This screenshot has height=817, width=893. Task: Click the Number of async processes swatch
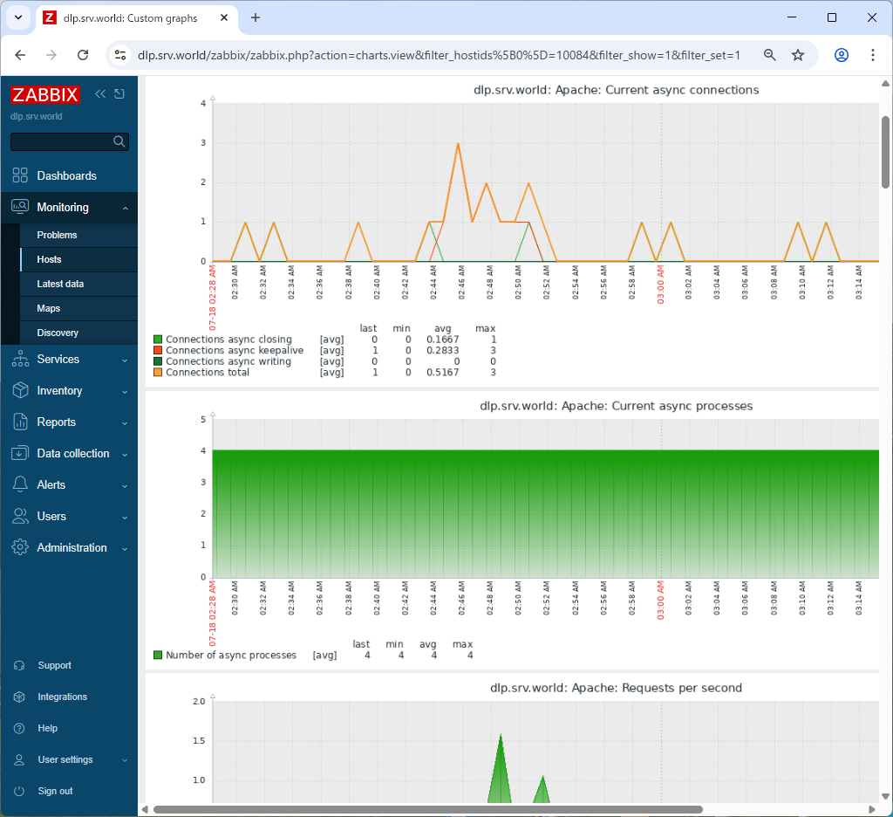tap(158, 655)
